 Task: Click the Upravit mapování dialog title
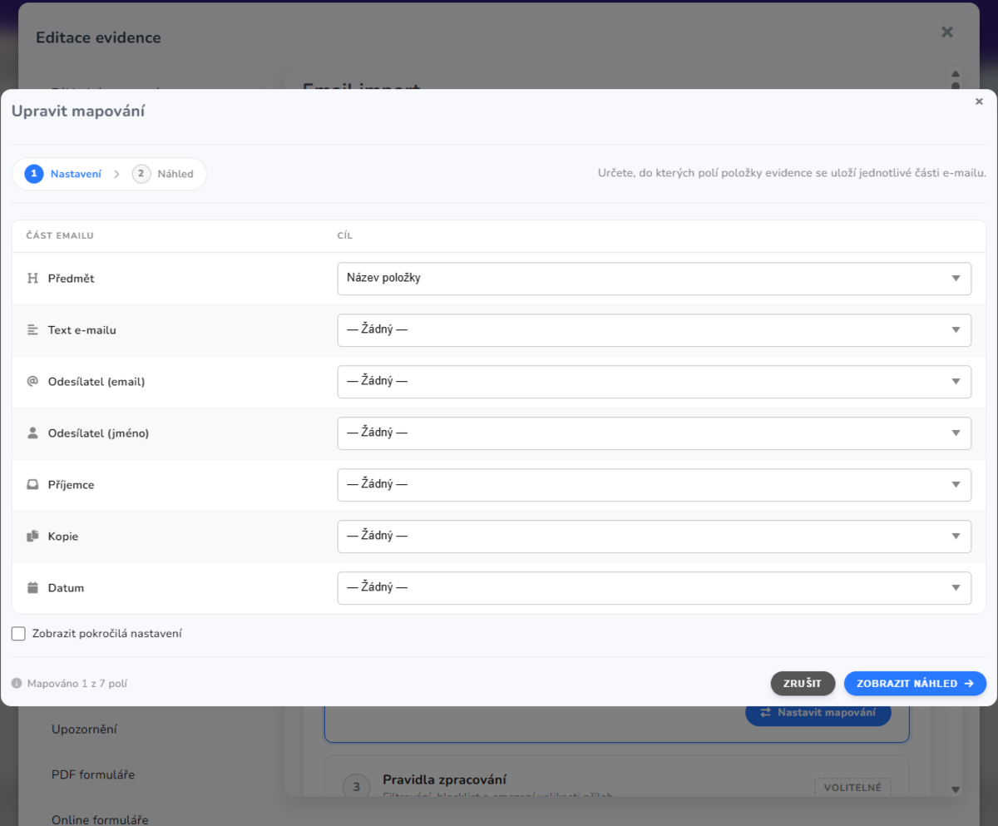click(x=78, y=111)
